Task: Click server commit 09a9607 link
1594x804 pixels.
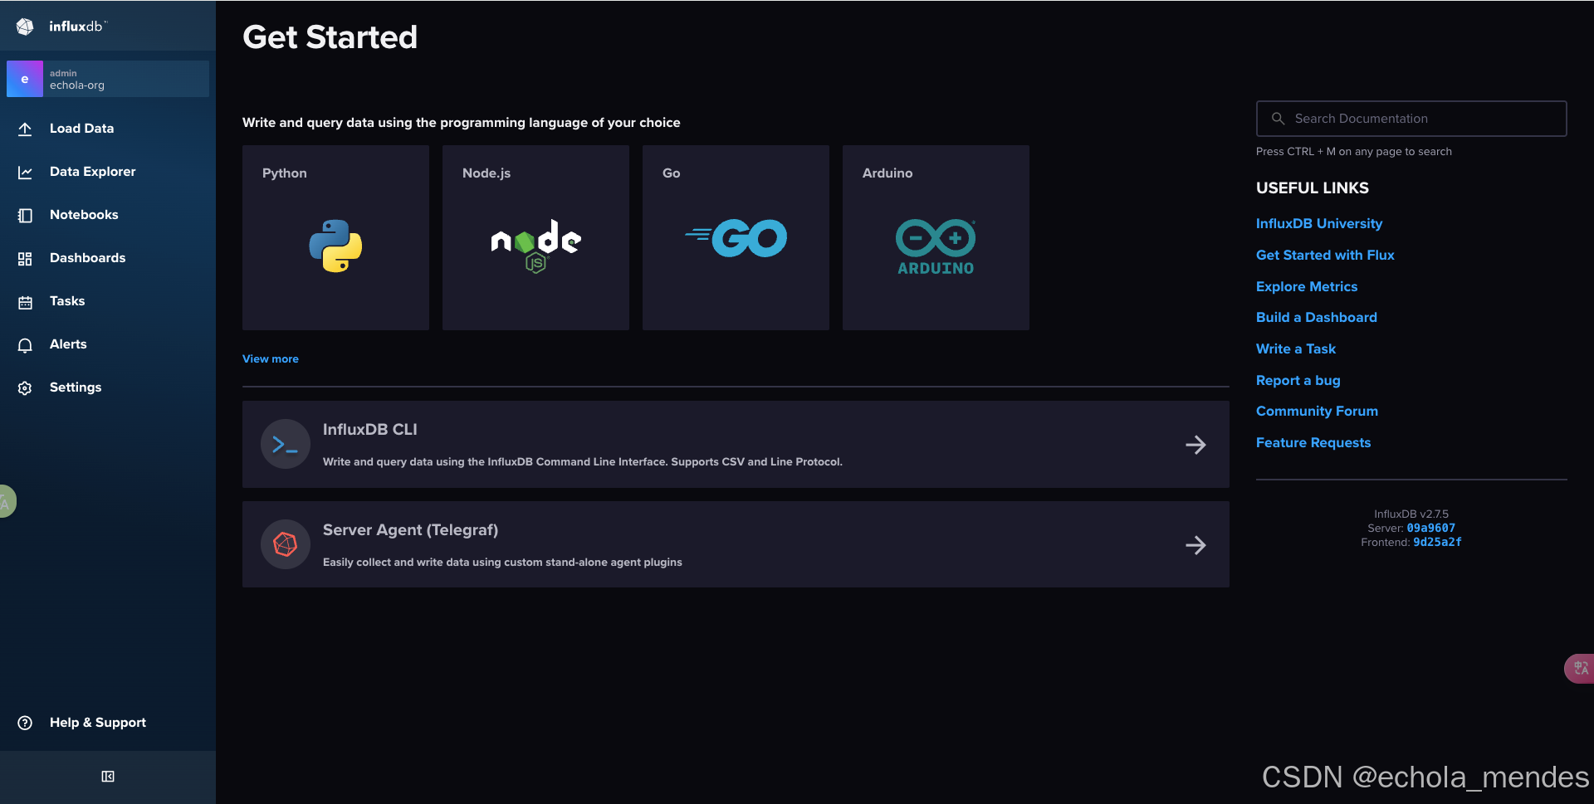Action: coord(1431,529)
